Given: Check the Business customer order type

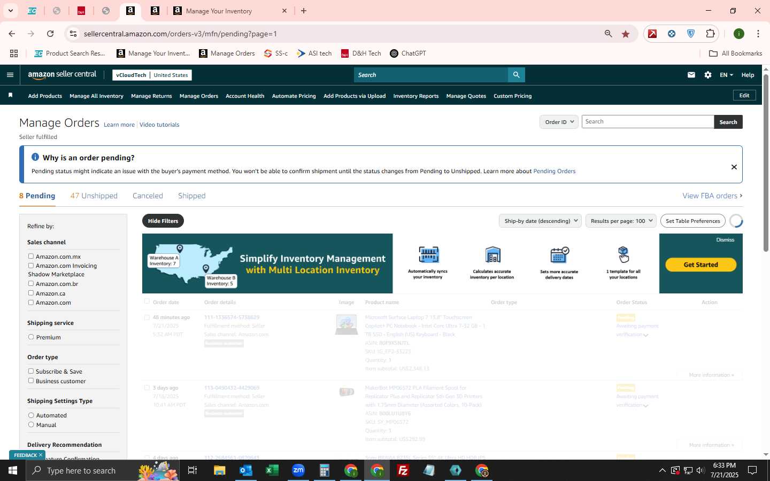Looking at the screenshot, I should [31, 381].
